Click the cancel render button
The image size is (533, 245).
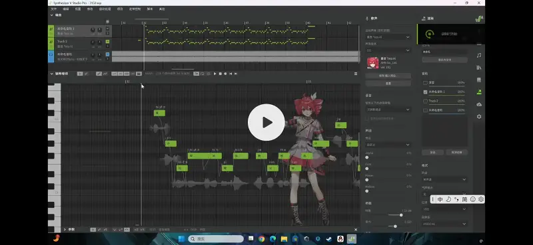456,153
